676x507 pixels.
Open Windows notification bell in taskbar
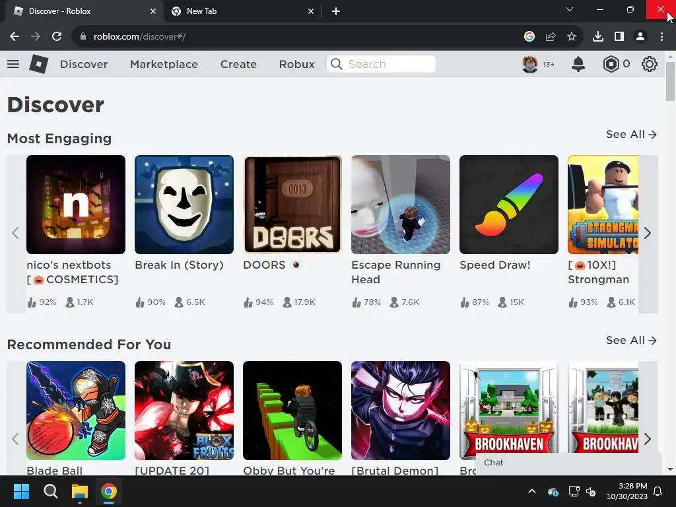(x=658, y=491)
